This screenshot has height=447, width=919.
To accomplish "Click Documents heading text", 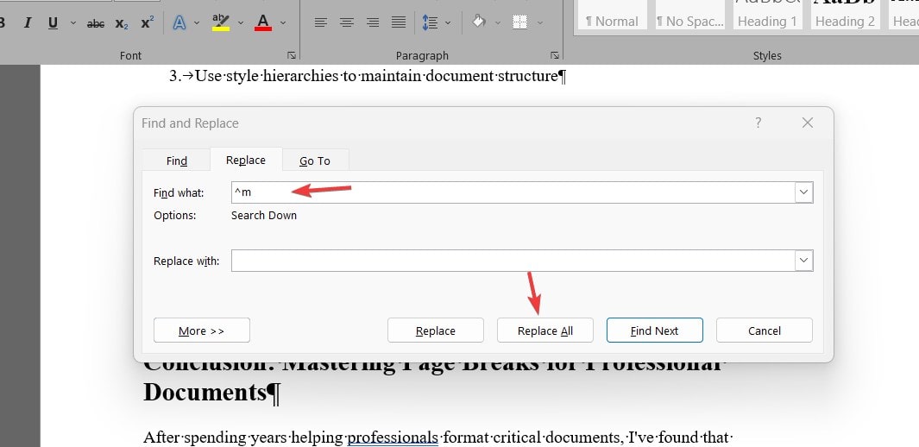I will [x=211, y=393].
